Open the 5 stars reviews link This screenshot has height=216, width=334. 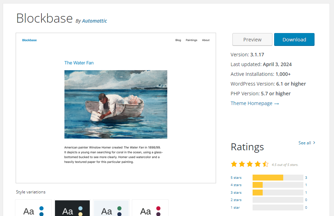pyautogui.click(x=236, y=177)
